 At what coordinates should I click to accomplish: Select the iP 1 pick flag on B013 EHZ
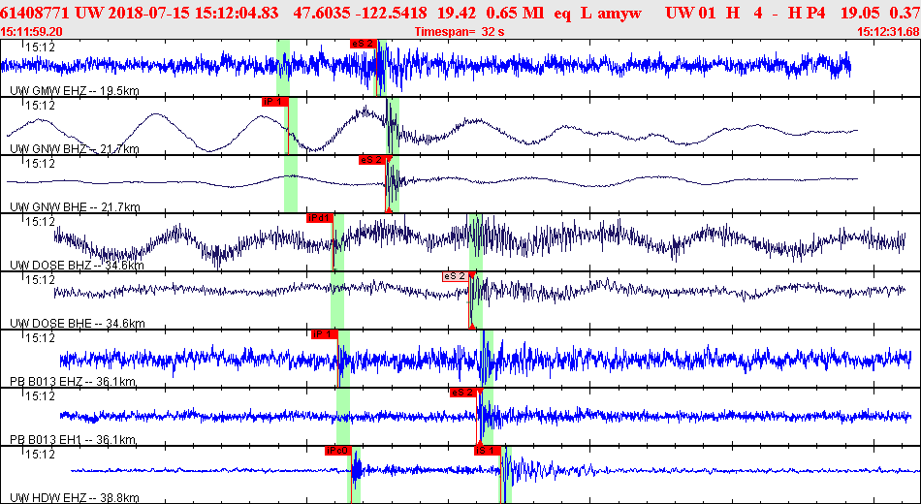[324, 334]
